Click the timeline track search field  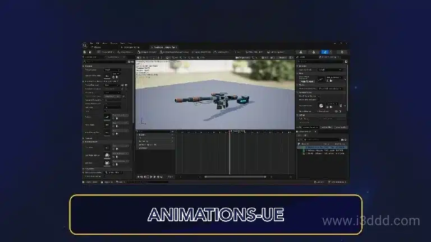[154, 132]
